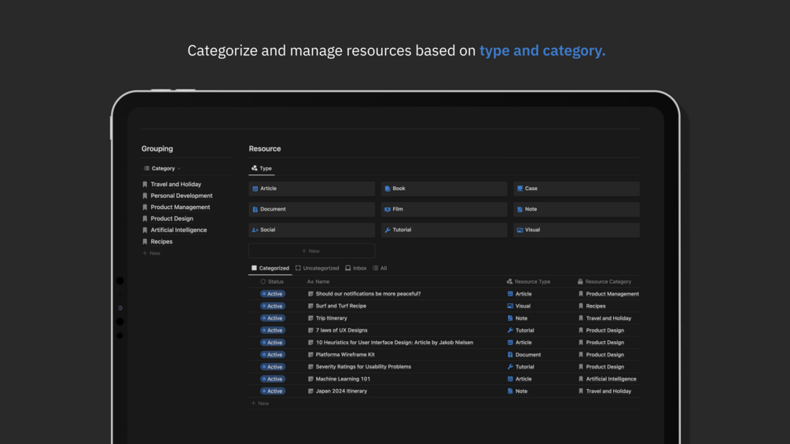The image size is (790, 444).
Task: Switch to the Uncategorized tab
Action: [317, 268]
